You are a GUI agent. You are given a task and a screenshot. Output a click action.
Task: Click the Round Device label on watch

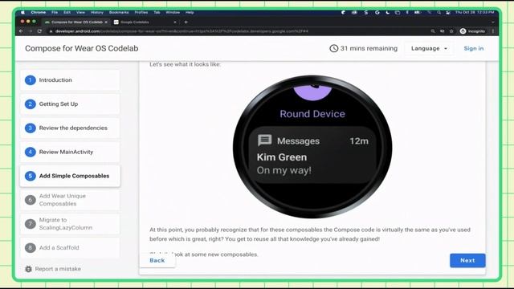(312, 114)
